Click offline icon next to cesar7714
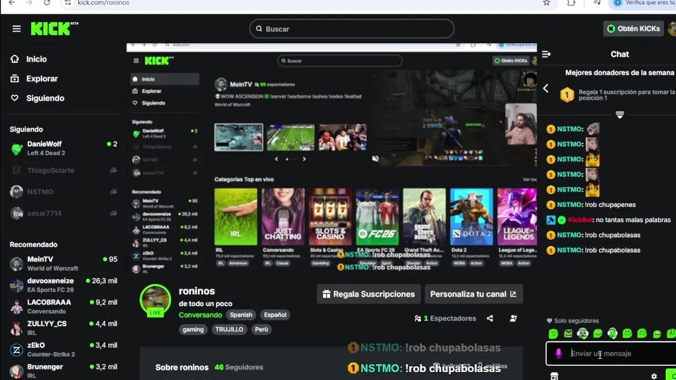This screenshot has height=380, width=676. [x=113, y=213]
